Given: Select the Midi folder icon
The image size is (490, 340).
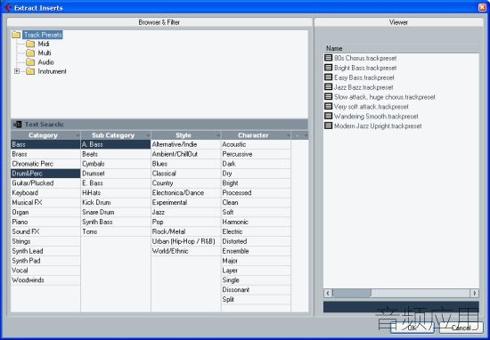Looking at the screenshot, I should [30, 44].
